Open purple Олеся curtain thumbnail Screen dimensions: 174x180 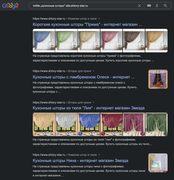tap(158, 79)
